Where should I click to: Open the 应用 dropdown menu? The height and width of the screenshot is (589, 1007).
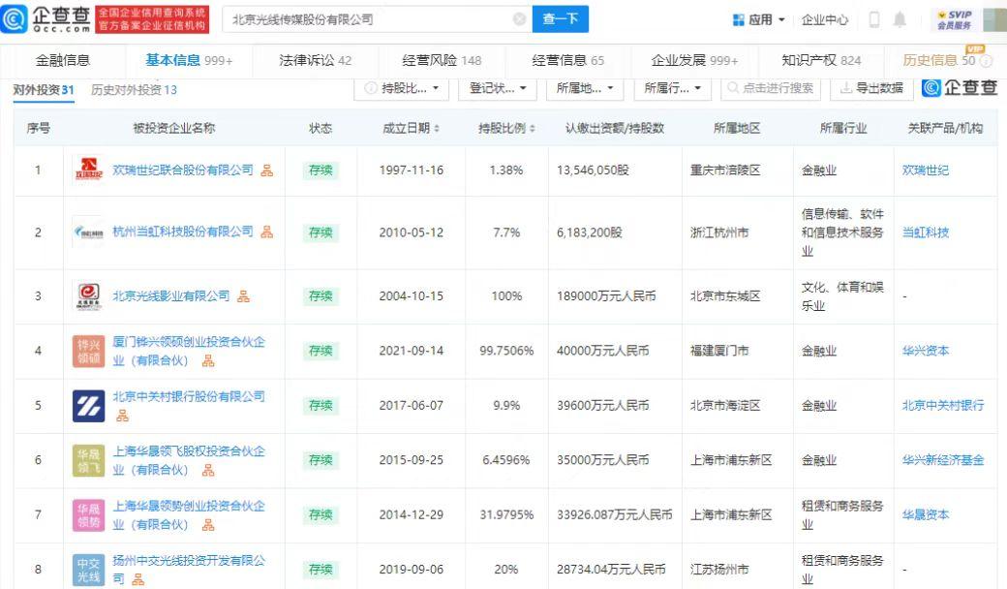point(759,20)
